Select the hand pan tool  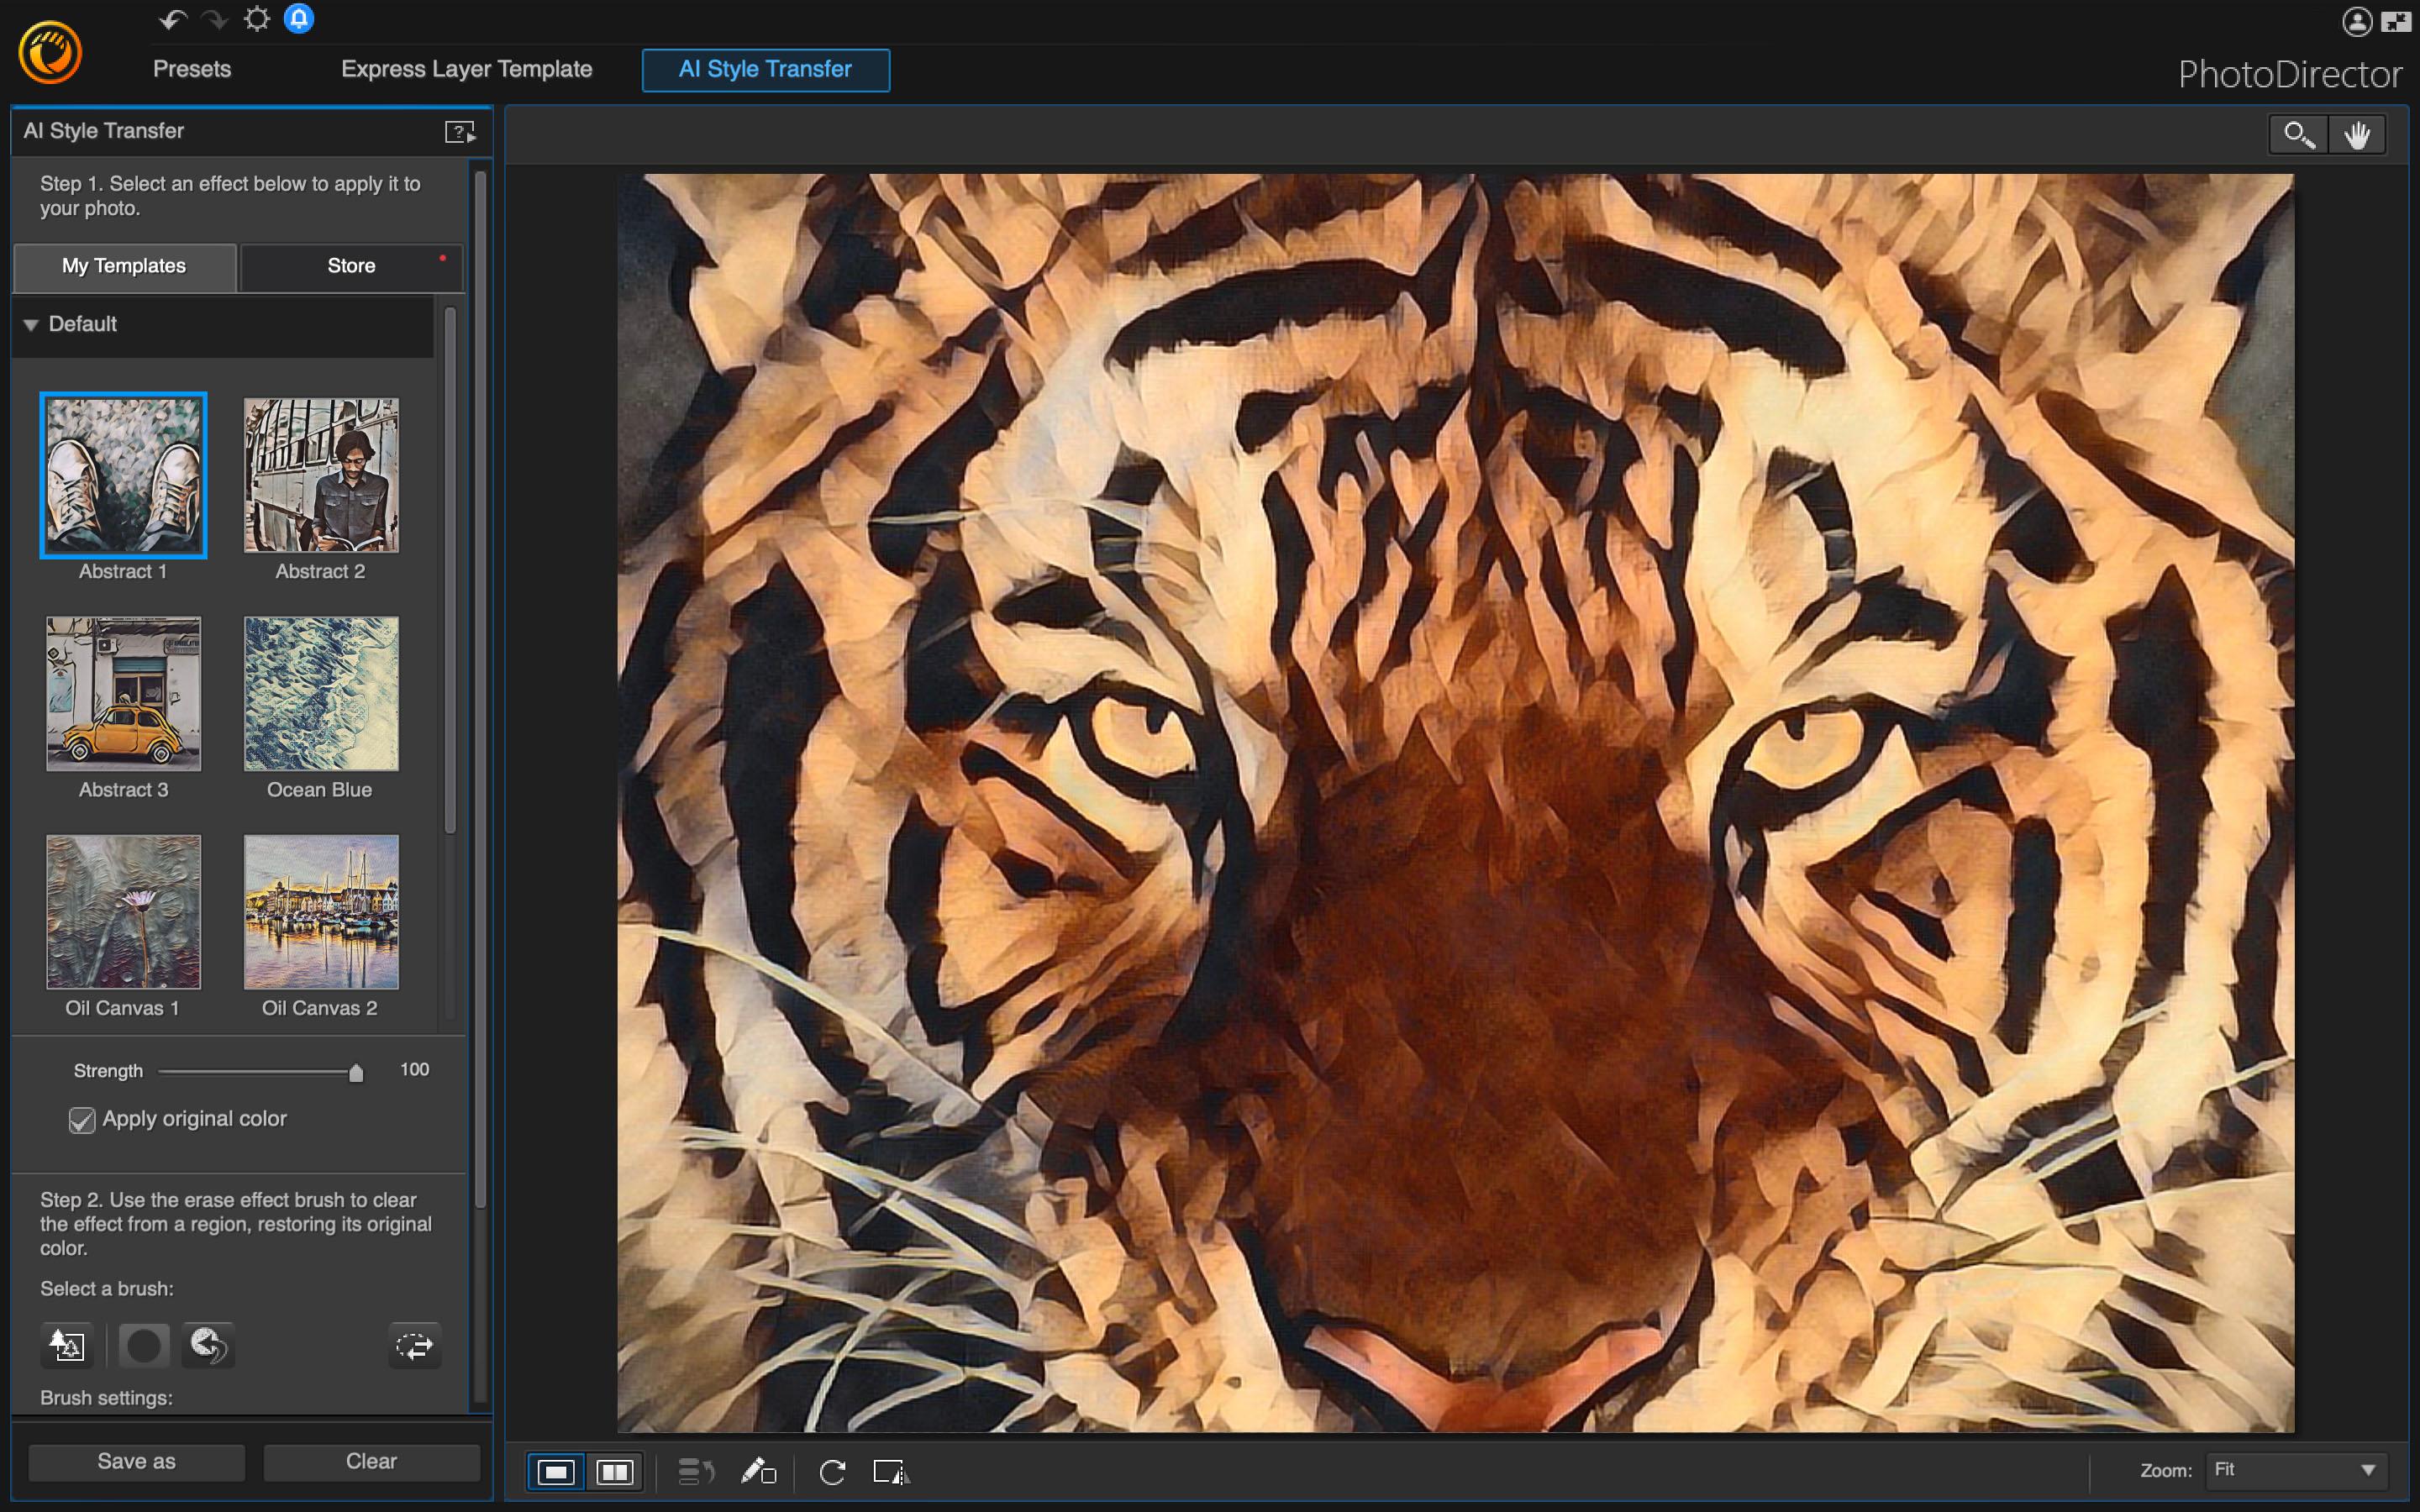coord(2357,135)
